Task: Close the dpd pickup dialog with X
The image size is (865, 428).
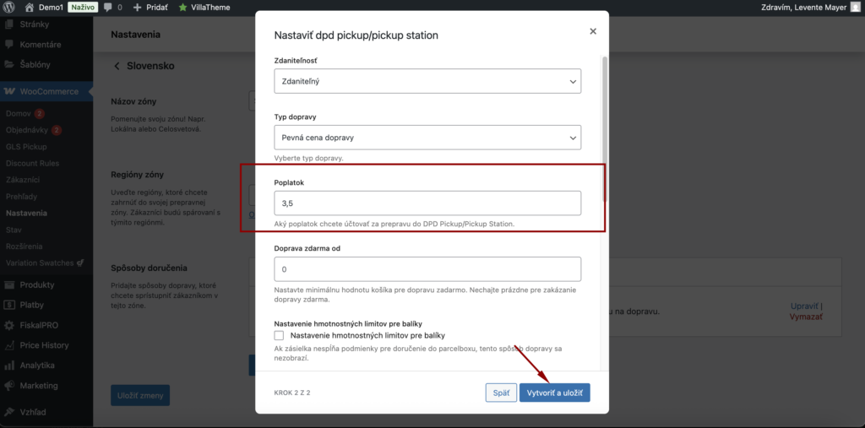Action: [593, 31]
